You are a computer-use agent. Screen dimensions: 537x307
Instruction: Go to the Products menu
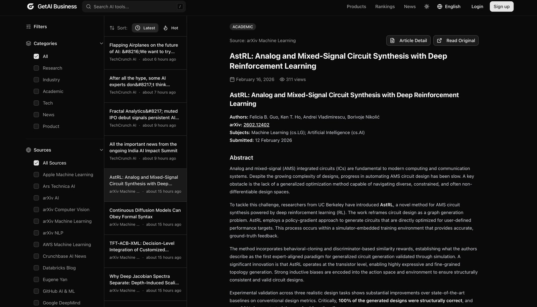click(356, 6)
